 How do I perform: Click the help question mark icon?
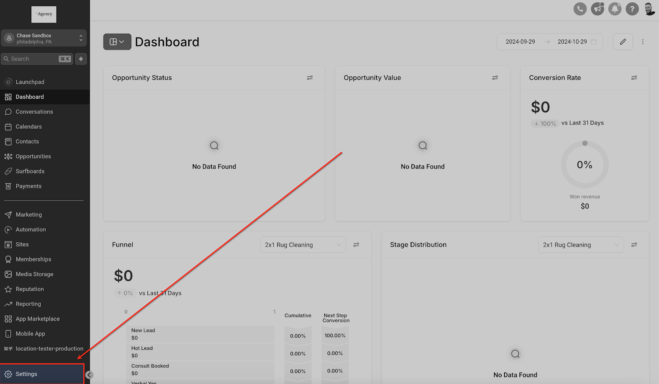[x=632, y=9]
